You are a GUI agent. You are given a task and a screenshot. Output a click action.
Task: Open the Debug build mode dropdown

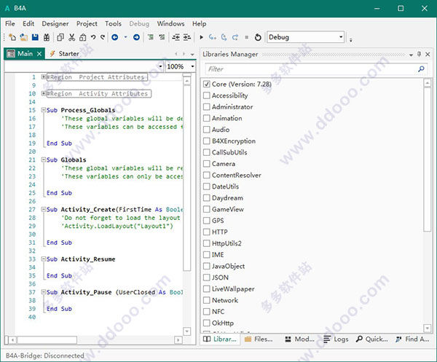click(x=341, y=37)
